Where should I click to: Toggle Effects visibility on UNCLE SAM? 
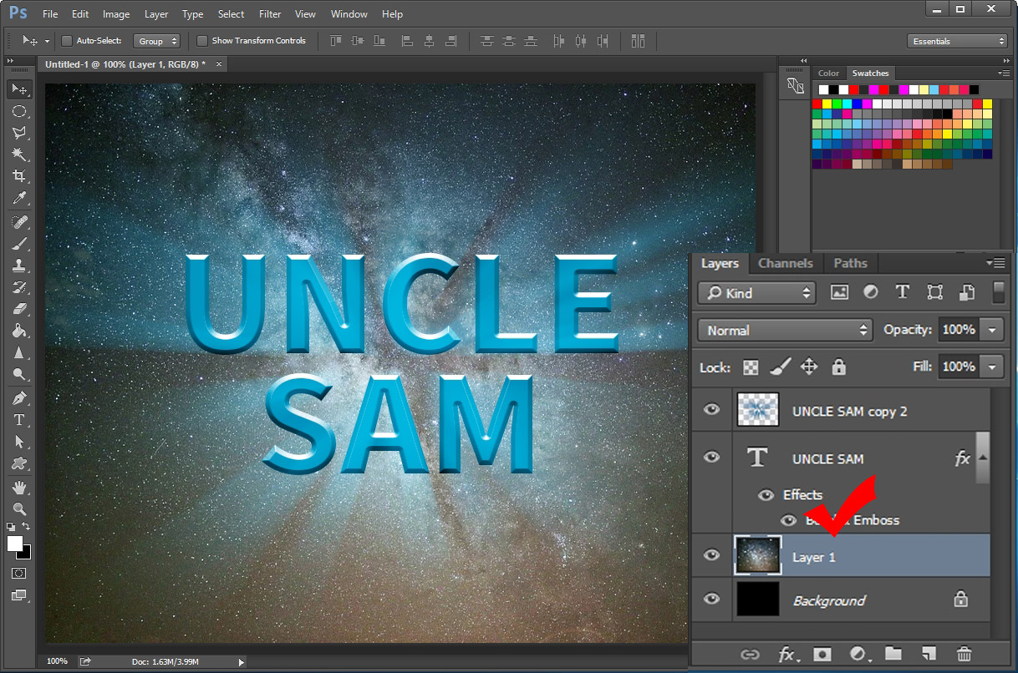click(x=766, y=495)
